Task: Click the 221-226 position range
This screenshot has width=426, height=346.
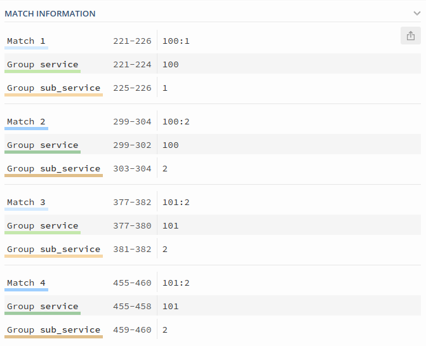Action: [x=132, y=41]
